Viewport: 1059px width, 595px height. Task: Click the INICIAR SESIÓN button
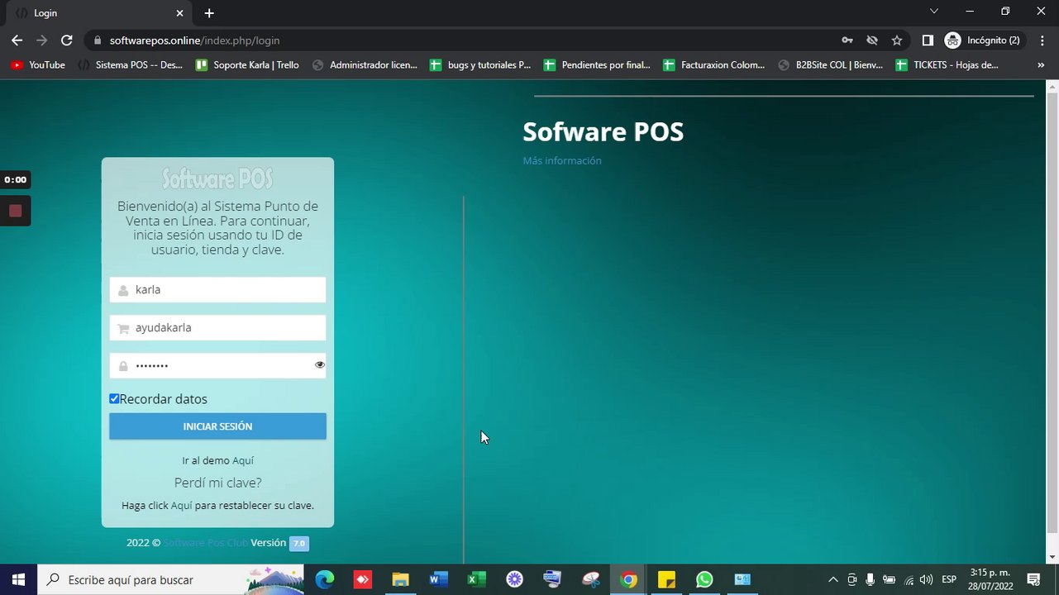[x=217, y=426]
